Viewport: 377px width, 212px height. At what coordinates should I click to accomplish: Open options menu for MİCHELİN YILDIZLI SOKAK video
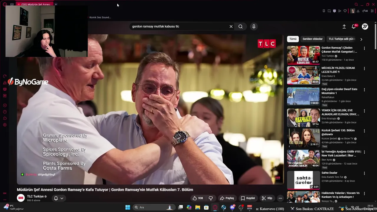364,69
